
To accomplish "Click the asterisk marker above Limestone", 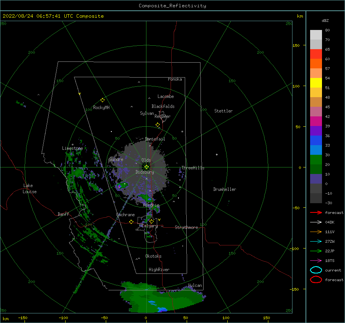I will pyautogui.click(x=72, y=145).
